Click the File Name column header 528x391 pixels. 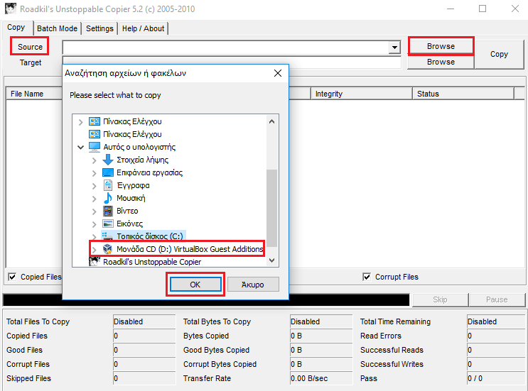[x=35, y=94]
